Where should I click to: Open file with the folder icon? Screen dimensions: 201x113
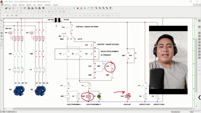tap(6, 8)
